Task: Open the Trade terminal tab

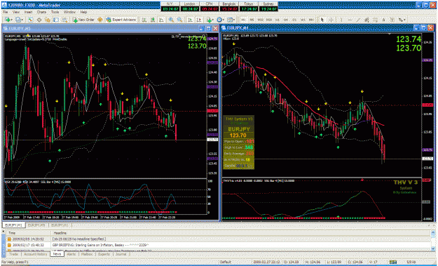Action: point(14,254)
